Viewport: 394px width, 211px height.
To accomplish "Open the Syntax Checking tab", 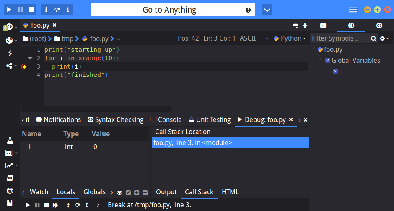I will point(116,120).
